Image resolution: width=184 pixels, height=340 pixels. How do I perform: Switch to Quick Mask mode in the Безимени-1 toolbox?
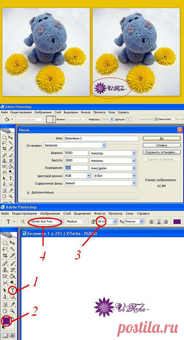click(12, 335)
